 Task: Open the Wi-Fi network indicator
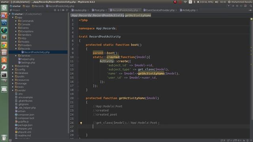(x=185, y=2)
